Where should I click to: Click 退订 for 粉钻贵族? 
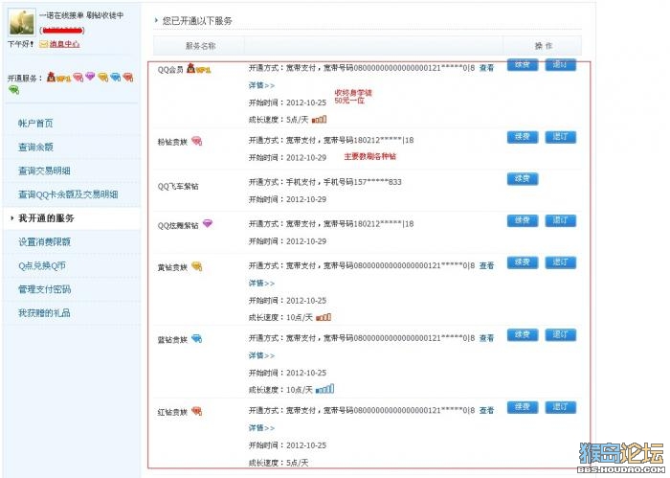560,137
